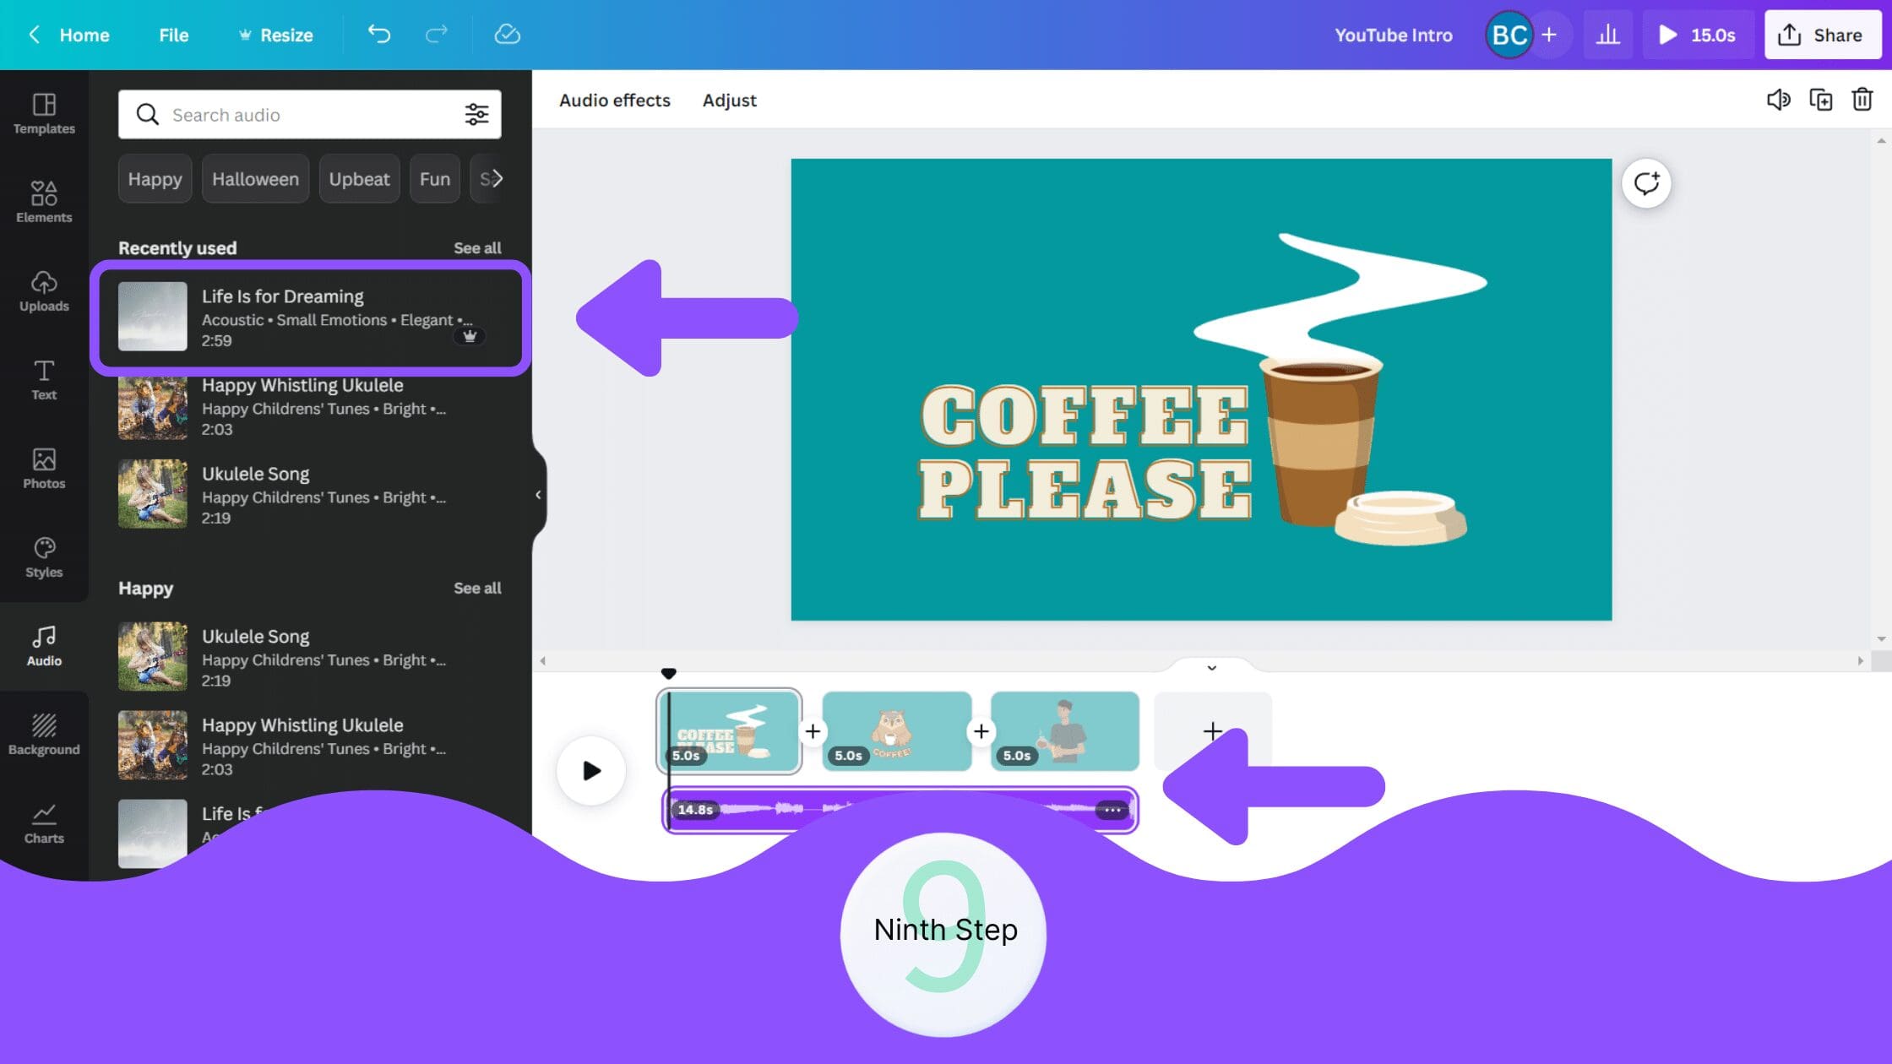Search audio input field

point(309,114)
